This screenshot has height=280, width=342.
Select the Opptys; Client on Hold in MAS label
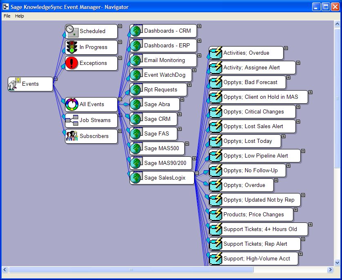click(x=261, y=97)
